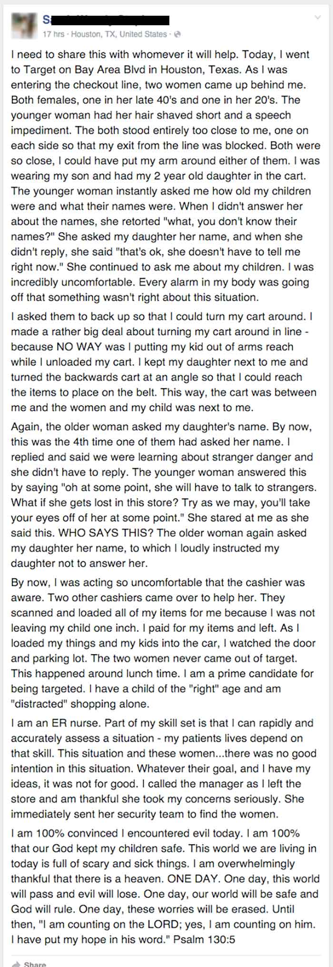This screenshot has width=333, height=967.
Task: Open the Houston, TX, United States location
Action: [x=119, y=34]
